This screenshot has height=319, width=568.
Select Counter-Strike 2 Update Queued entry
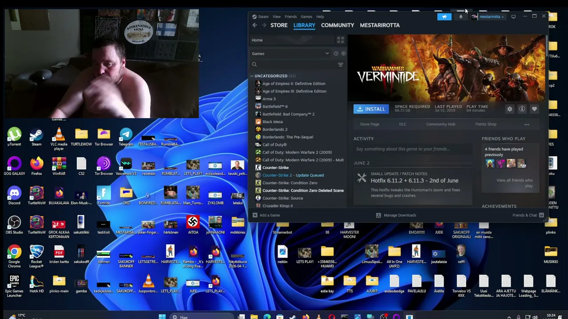coord(293,175)
